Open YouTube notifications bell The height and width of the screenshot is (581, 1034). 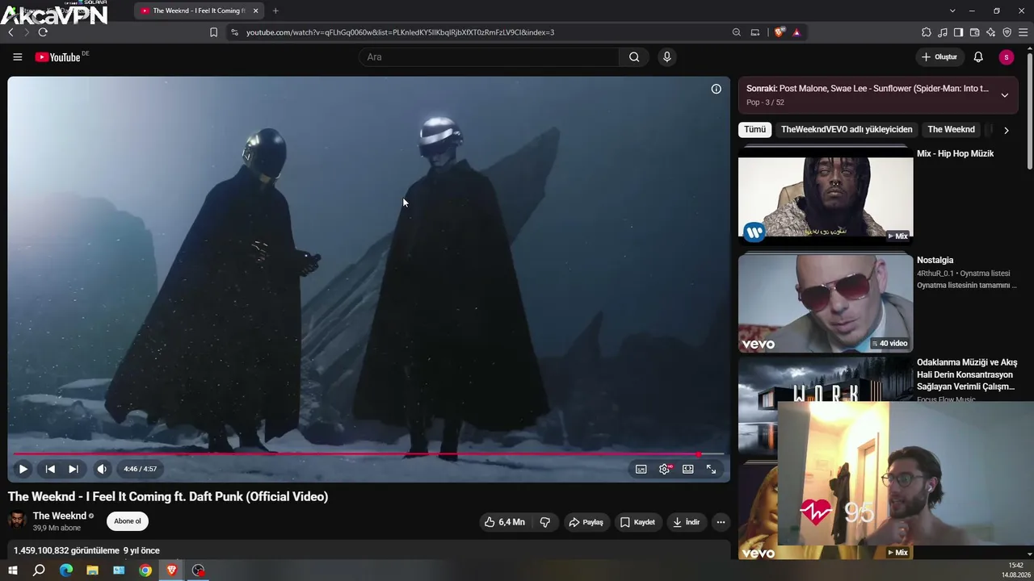click(978, 57)
